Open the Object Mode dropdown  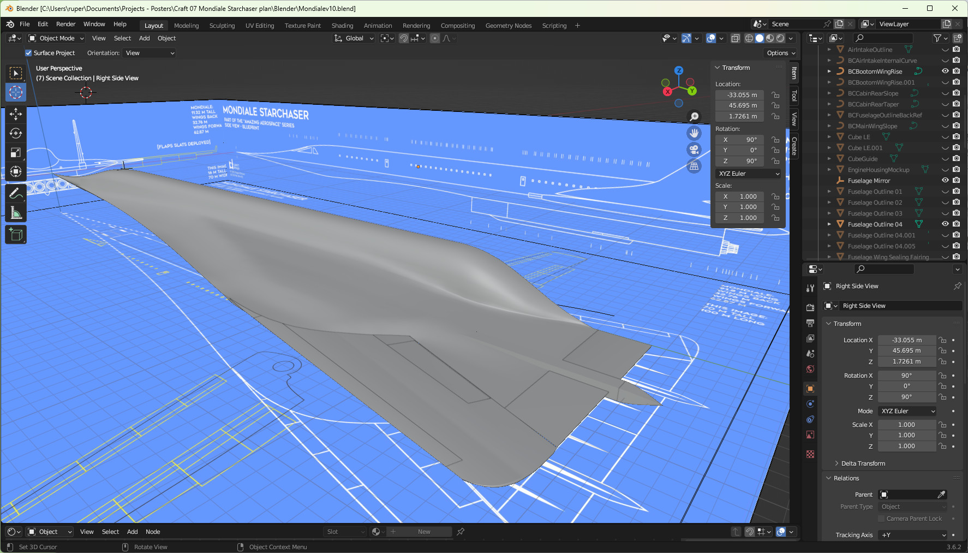[x=56, y=38]
